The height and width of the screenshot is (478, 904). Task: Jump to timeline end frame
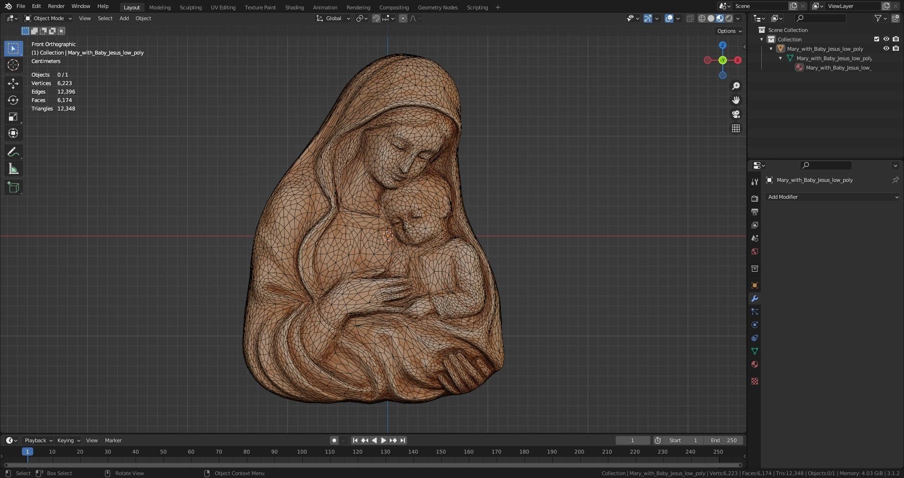pos(403,440)
